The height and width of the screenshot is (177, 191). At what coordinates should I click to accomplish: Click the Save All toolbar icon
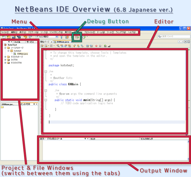19,37
